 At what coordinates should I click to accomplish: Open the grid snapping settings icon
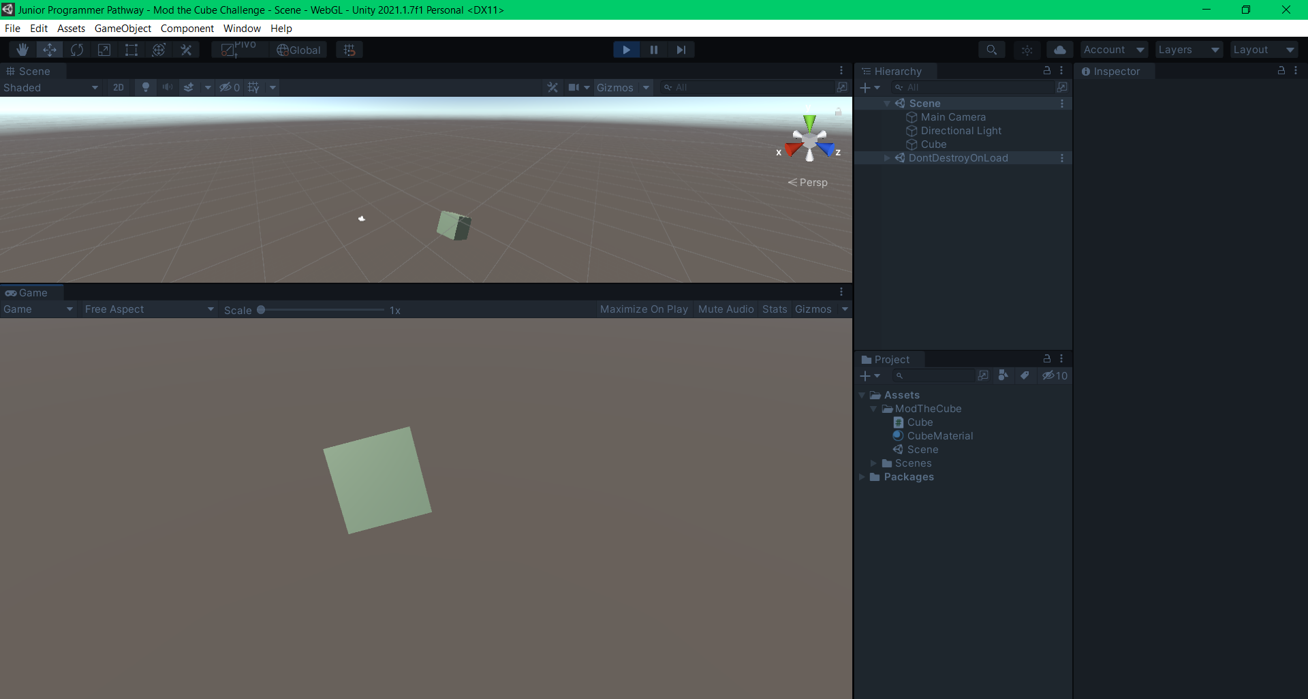tap(349, 49)
